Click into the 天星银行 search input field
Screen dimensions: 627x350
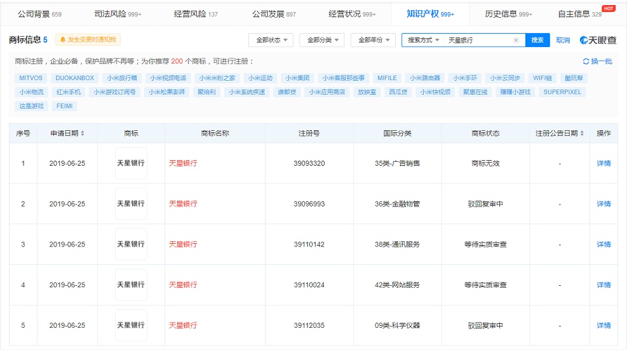(478, 40)
